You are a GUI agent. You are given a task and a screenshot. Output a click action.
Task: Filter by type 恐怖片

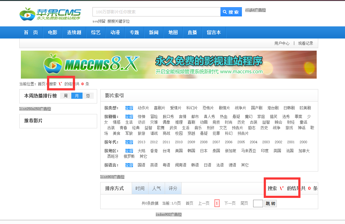pos(208,108)
